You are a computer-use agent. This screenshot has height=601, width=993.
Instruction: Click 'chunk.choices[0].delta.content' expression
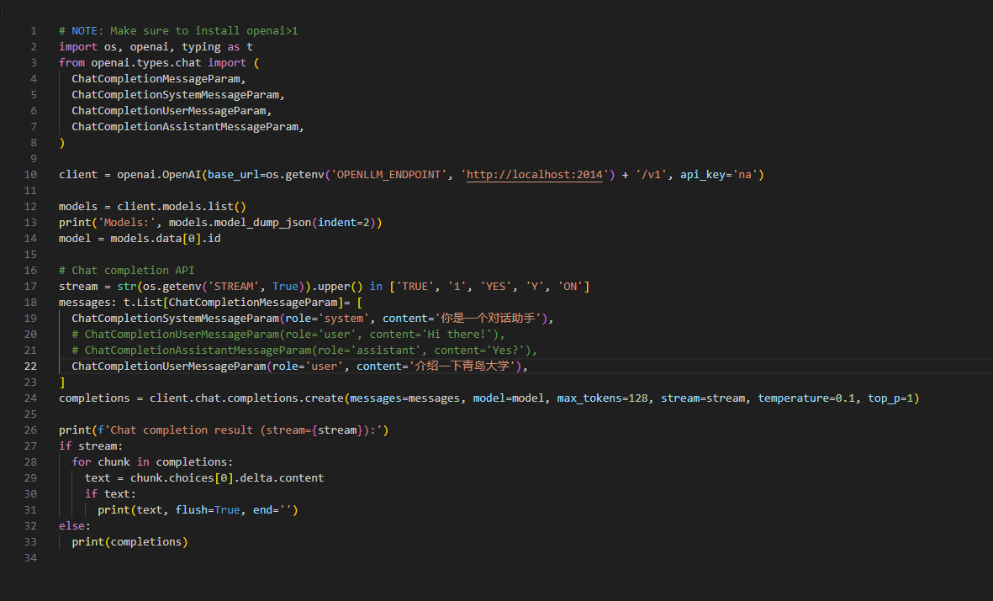pyautogui.click(x=227, y=478)
